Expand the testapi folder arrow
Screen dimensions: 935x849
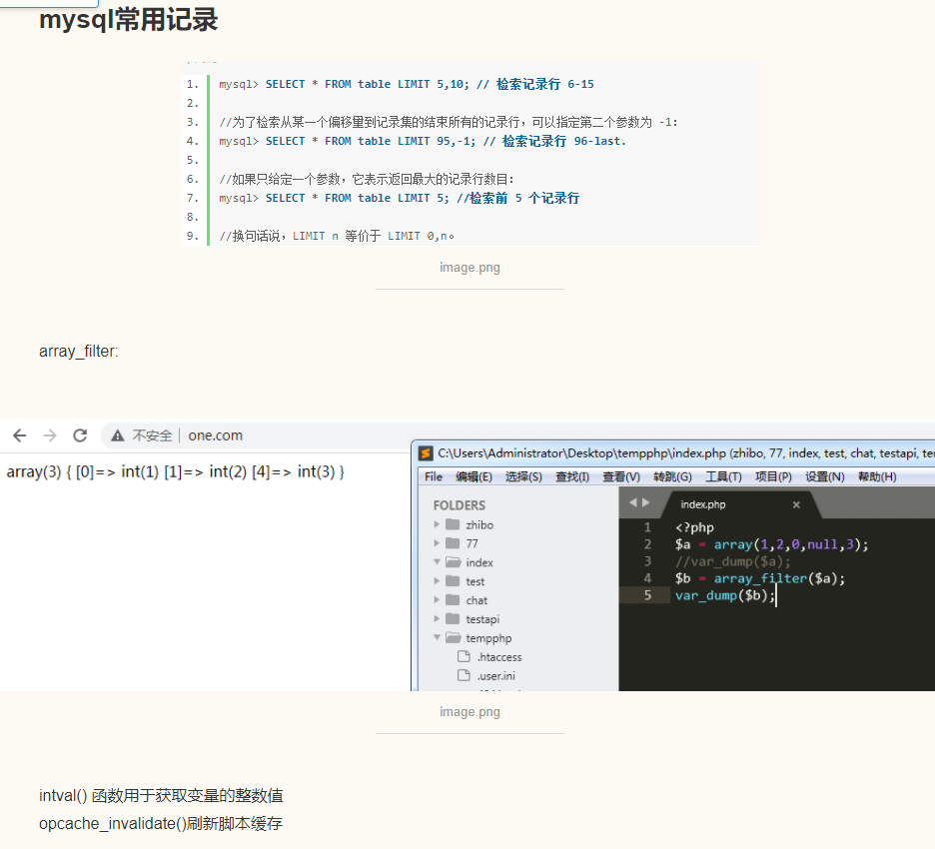pyautogui.click(x=437, y=619)
